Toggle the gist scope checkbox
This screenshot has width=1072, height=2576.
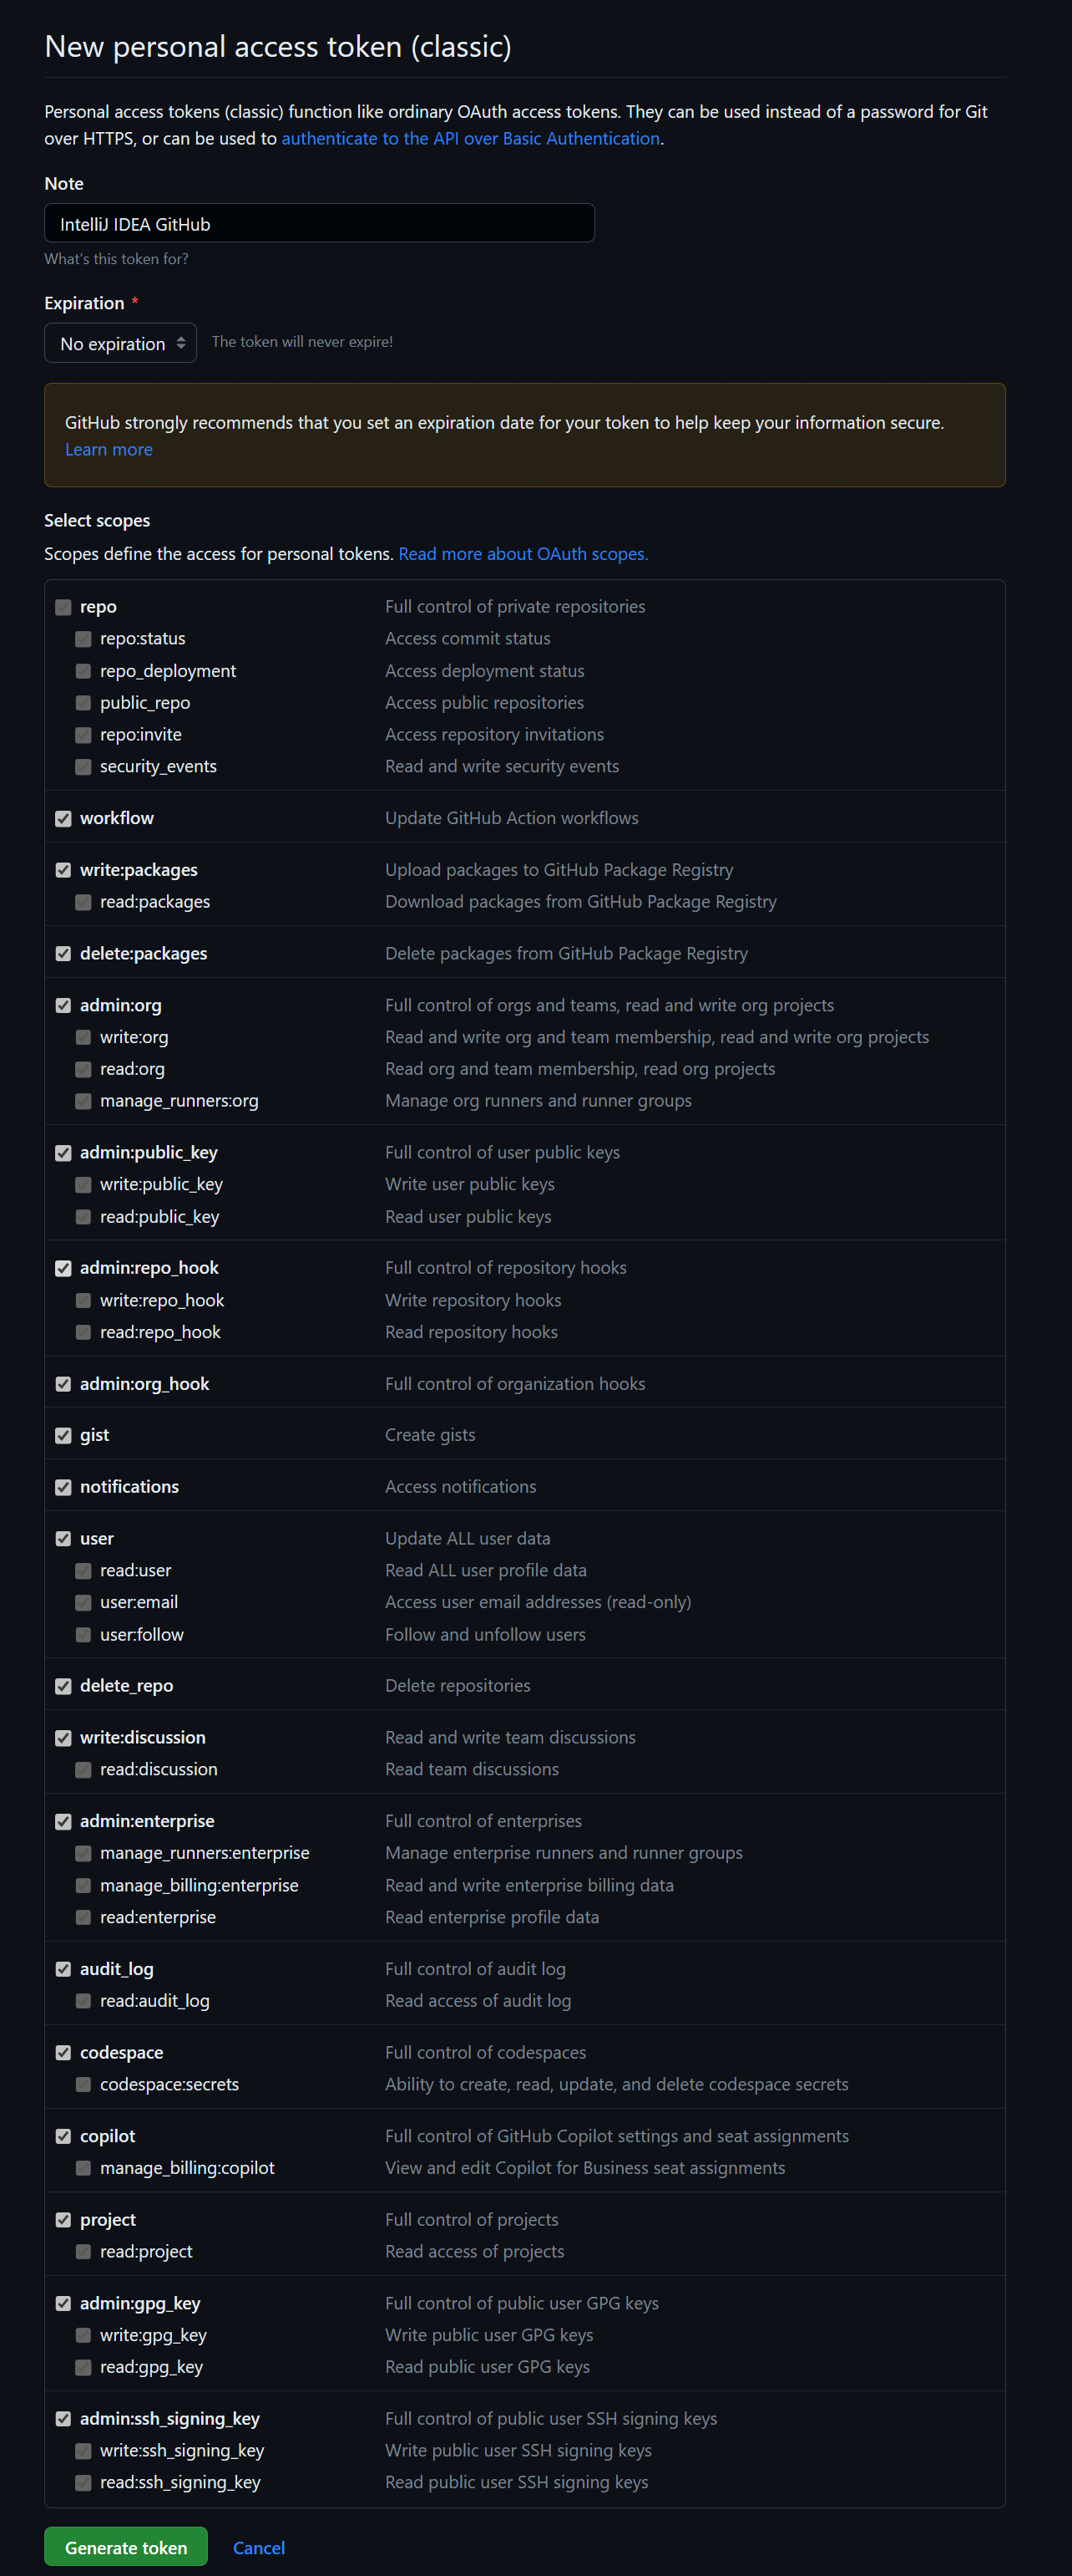pyautogui.click(x=63, y=1436)
